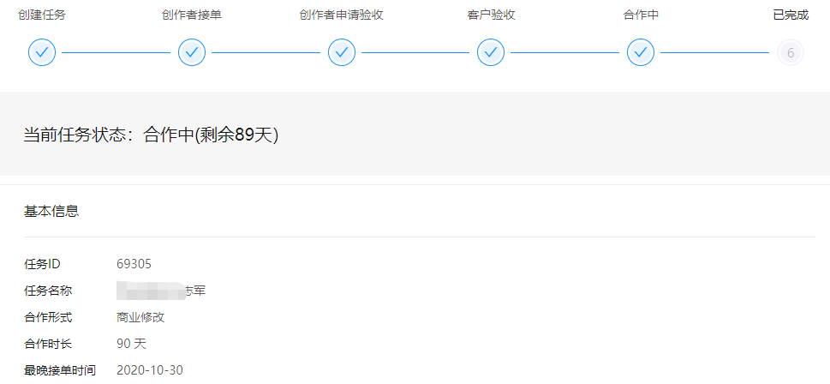This screenshot has width=830, height=384.
Task: Click the 已完成 step label
Action: [791, 15]
